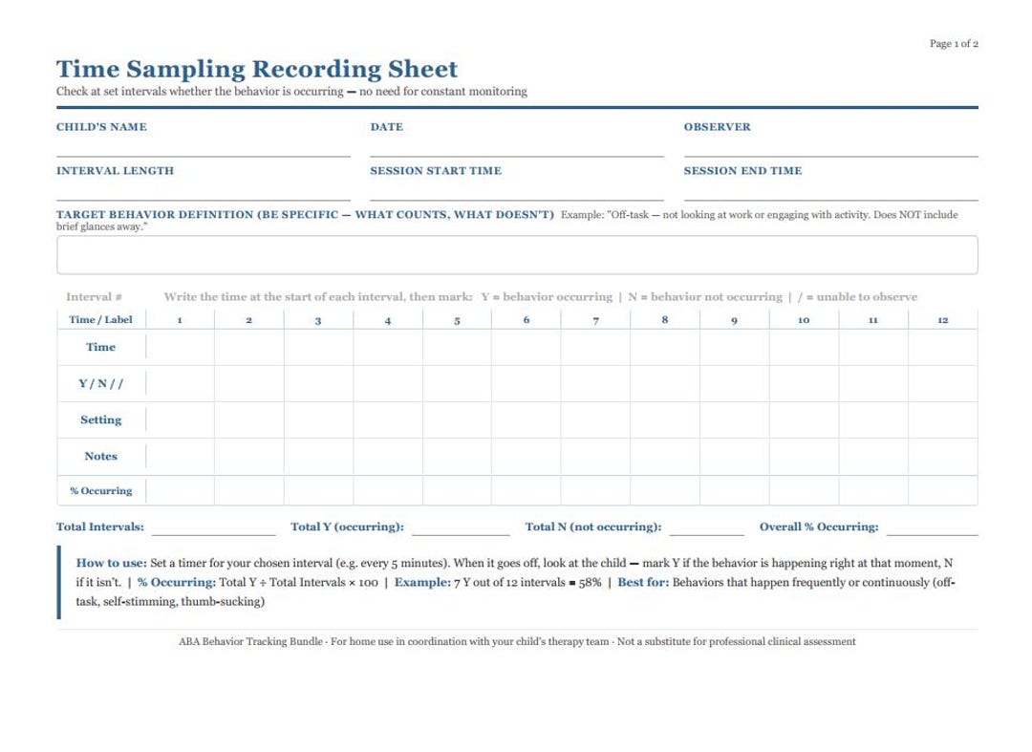The width and height of the screenshot is (1032, 752).
Task: Click the Time cell under interval 1
Action: pos(180,347)
